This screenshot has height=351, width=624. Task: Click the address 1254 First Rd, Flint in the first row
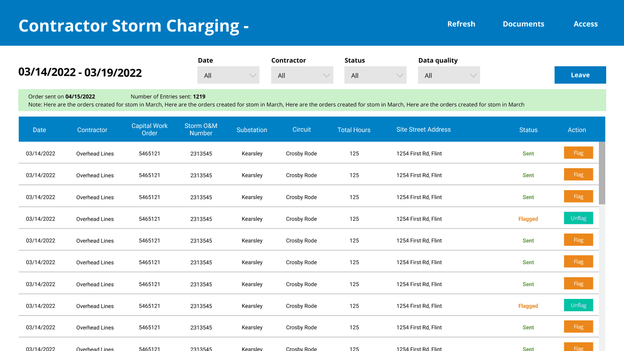[x=419, y=154]
